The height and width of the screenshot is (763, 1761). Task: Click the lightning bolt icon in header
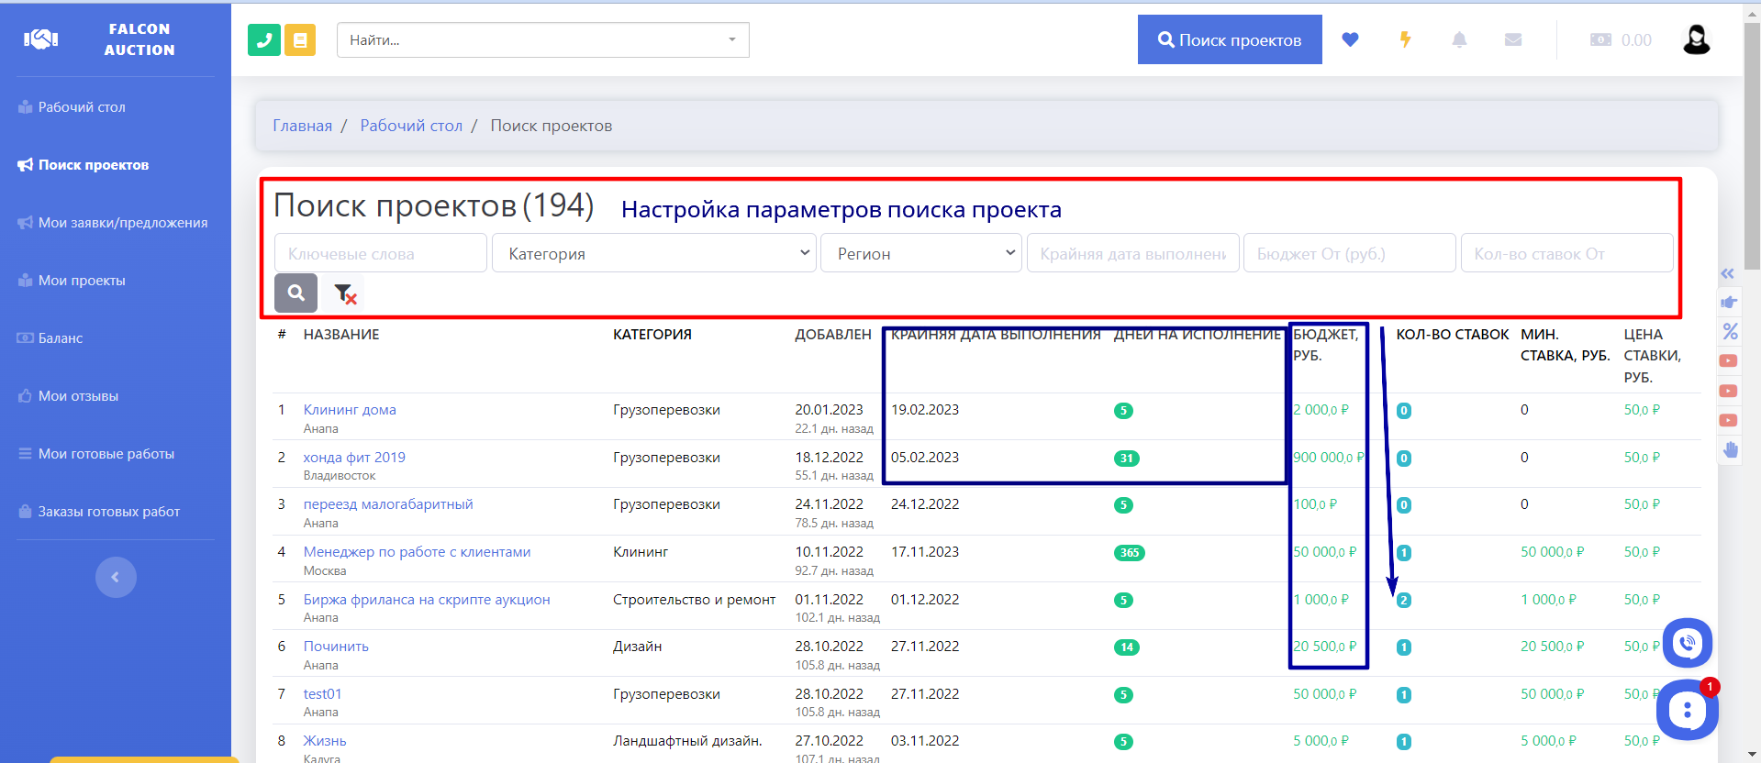click(1405, 39)
